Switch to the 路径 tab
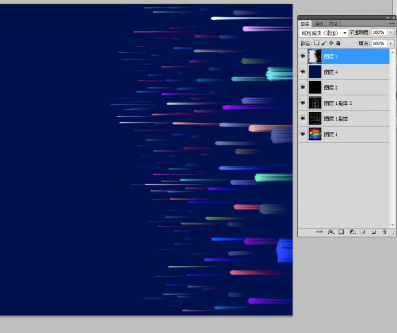This screenshot has height=333, width=397. [333, 24]
